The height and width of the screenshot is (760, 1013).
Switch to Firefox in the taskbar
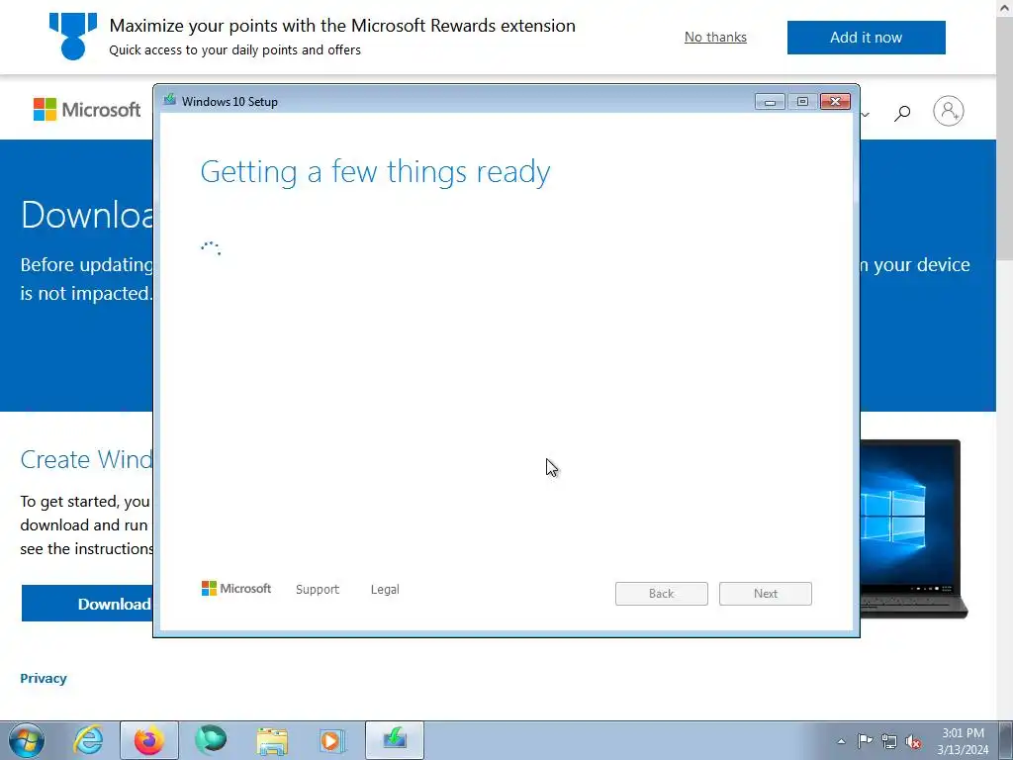tap(149, 740)
